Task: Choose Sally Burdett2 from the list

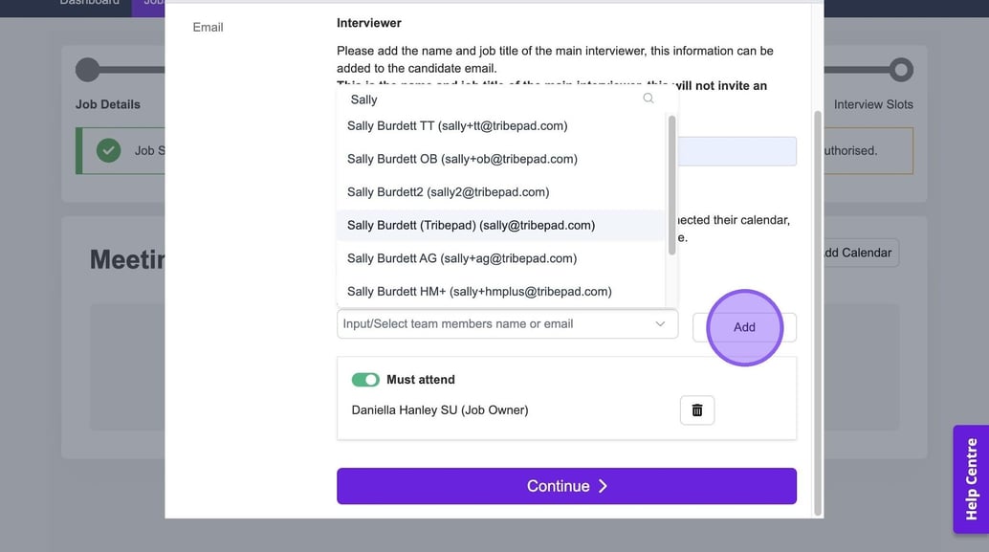Action: 448,192
